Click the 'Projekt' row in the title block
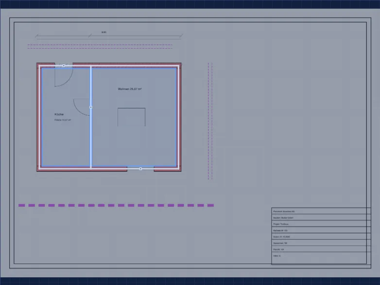The image size is (380, 285). coord(321,224)
